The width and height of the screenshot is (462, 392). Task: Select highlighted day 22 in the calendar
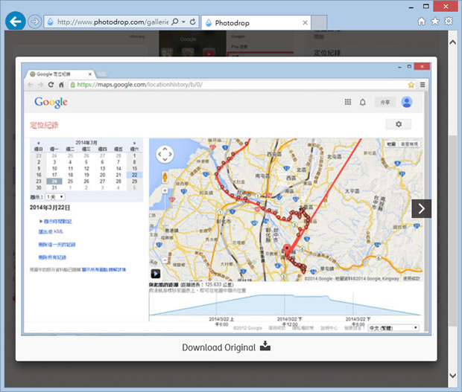(134, 175)
